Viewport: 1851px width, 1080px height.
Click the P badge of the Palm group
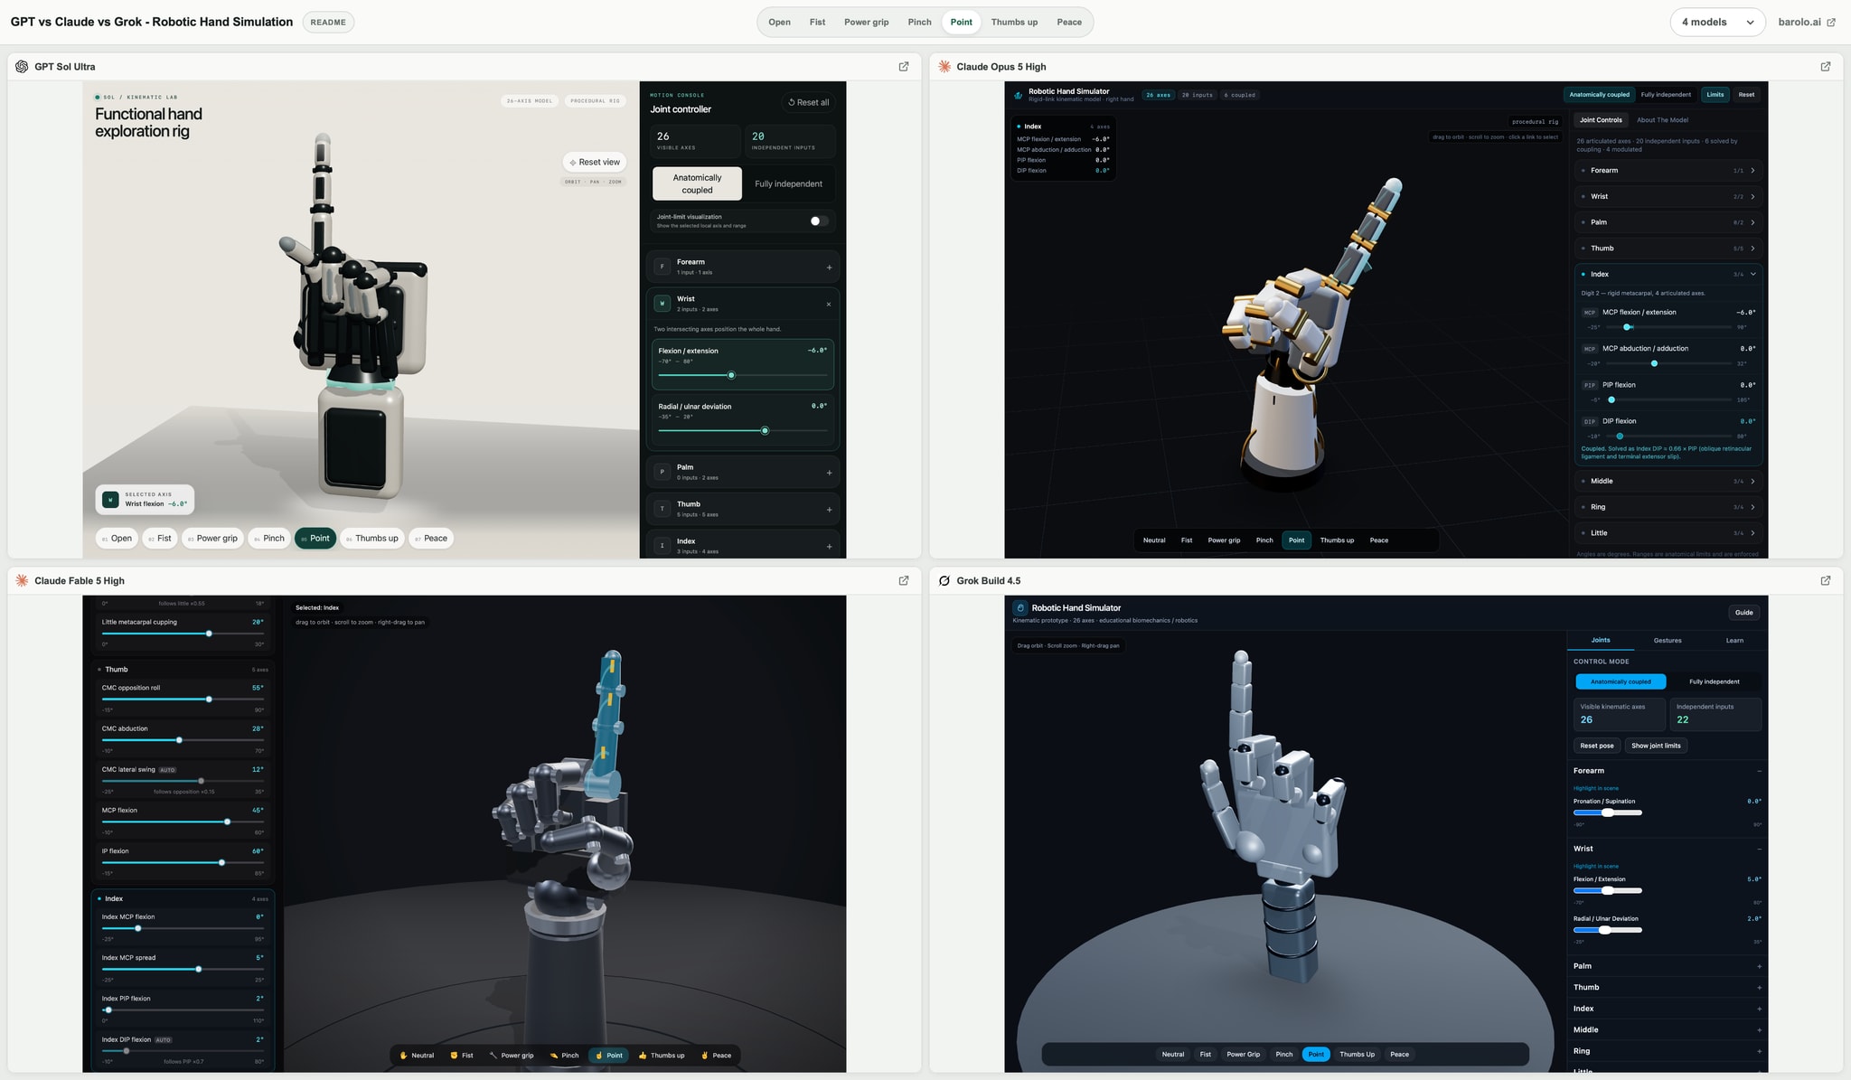click(x=662, y=472)
